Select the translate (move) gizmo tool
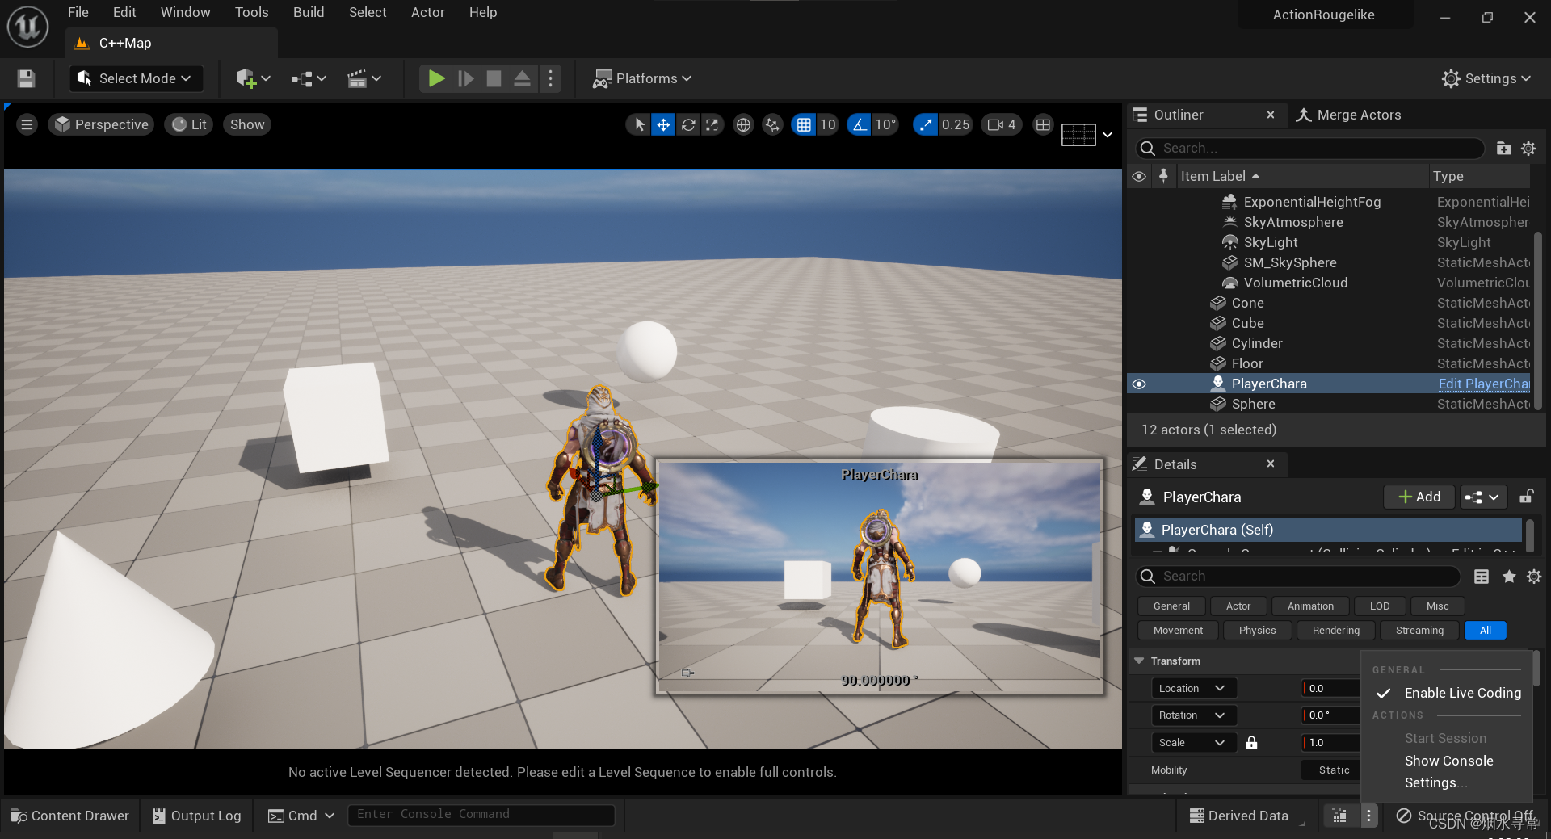1551x839 pixels. 663,124
